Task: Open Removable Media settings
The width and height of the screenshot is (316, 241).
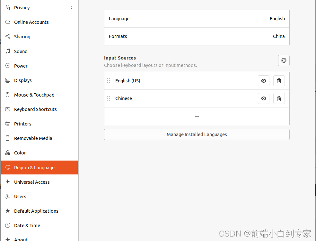Action: click(x=39, y=138)
